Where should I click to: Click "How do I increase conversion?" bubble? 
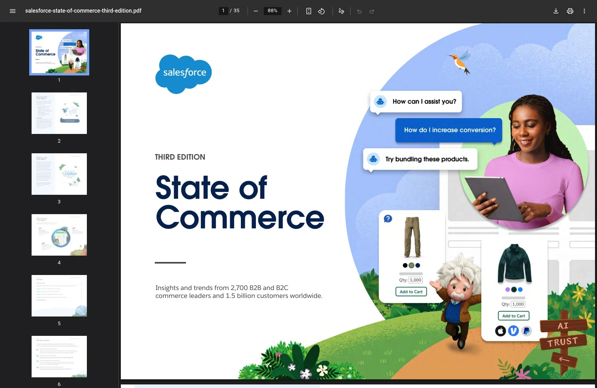tap(449, 130)
